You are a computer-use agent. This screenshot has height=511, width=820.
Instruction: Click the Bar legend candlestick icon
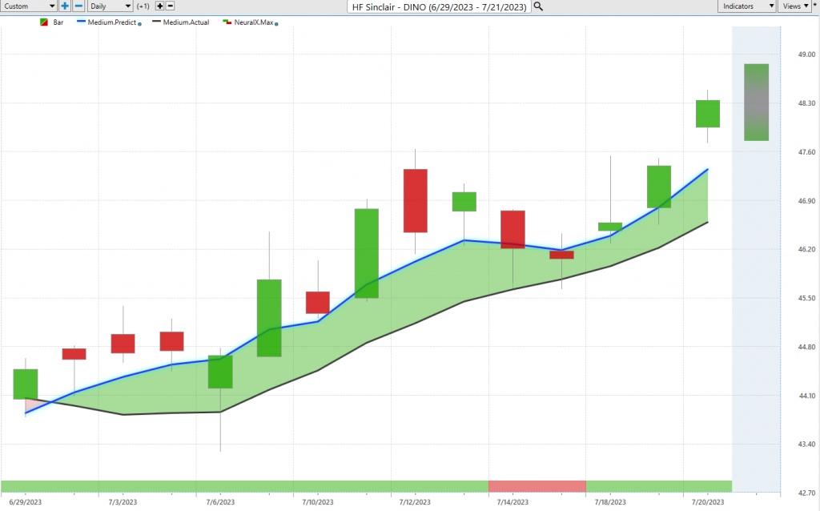point(44,22)
